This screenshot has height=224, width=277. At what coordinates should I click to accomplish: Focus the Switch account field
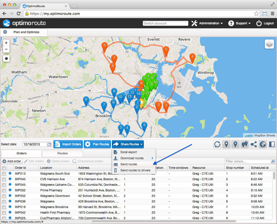pyautogui.click(x=165, y=23)
